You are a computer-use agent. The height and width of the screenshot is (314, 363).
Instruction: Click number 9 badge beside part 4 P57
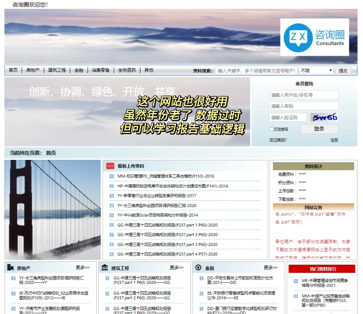(112, 254)
